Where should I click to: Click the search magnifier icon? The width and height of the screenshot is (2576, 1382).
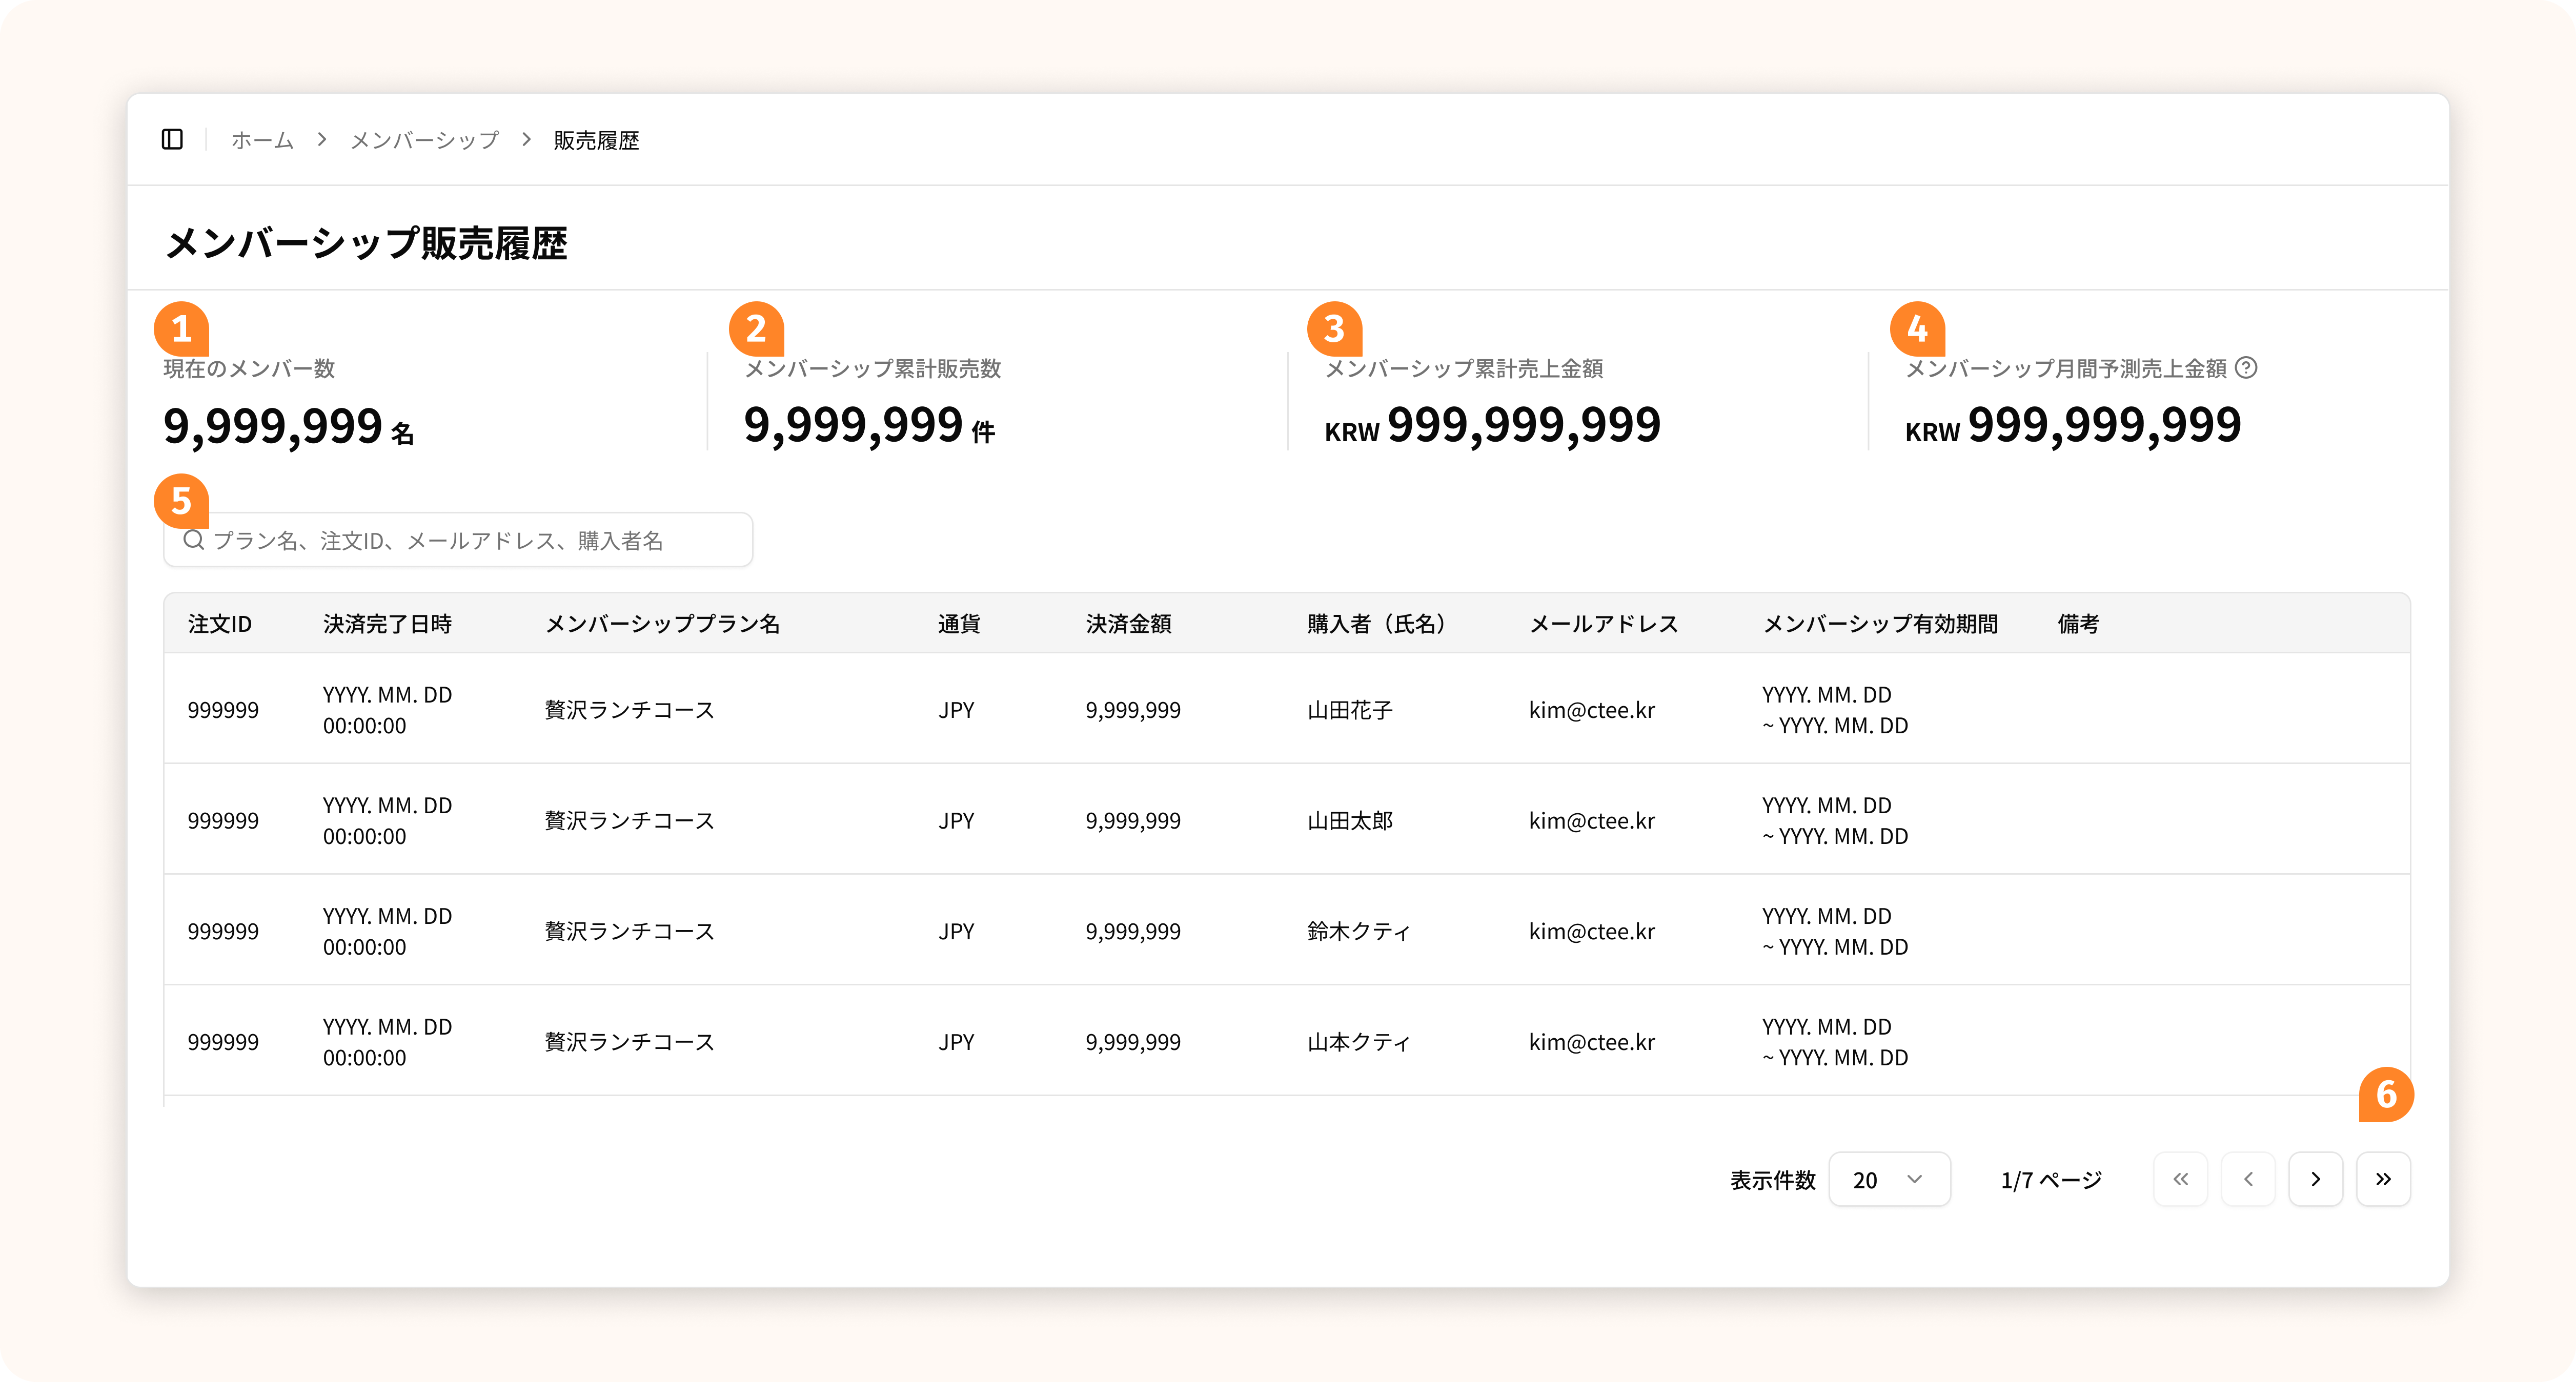194,541
